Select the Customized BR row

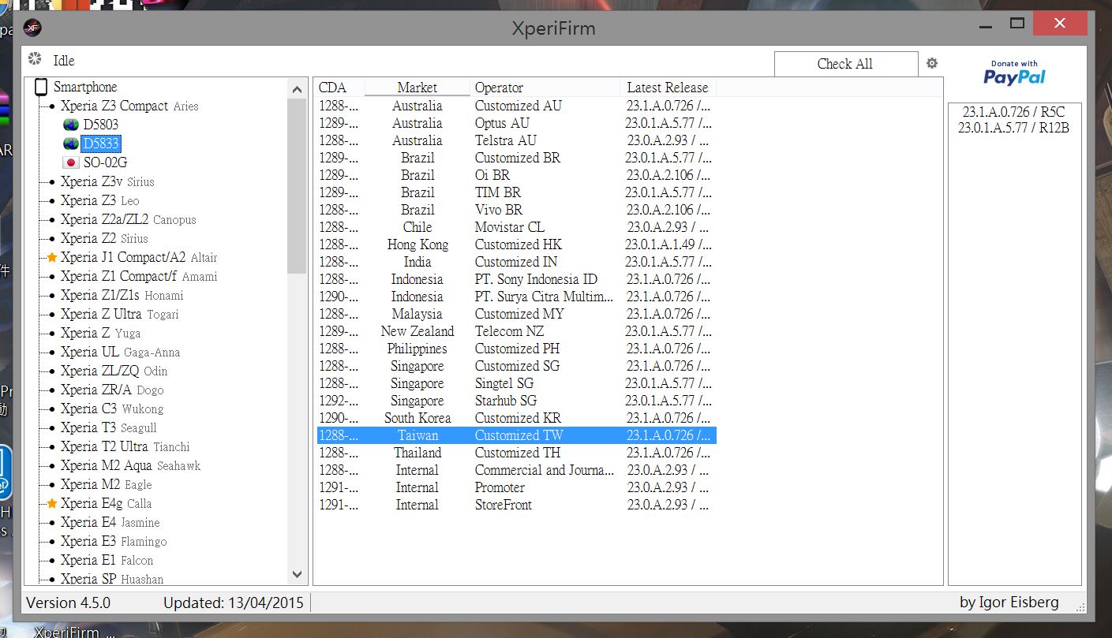(516, 158)
